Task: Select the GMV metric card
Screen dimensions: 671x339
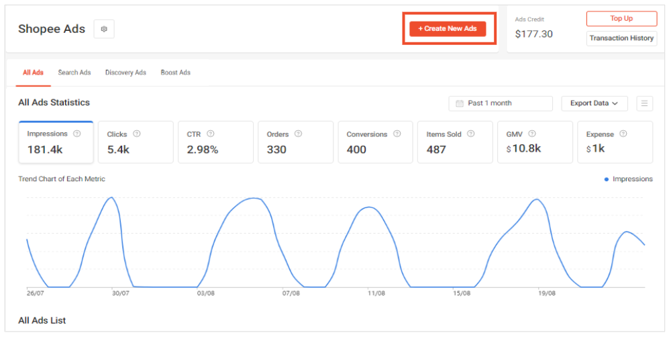Action: (535, 142)
